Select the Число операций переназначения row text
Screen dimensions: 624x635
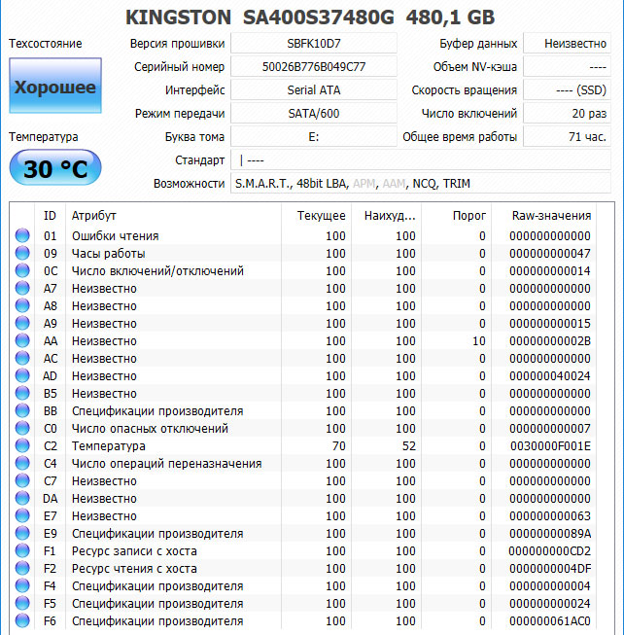pos(167,463)
